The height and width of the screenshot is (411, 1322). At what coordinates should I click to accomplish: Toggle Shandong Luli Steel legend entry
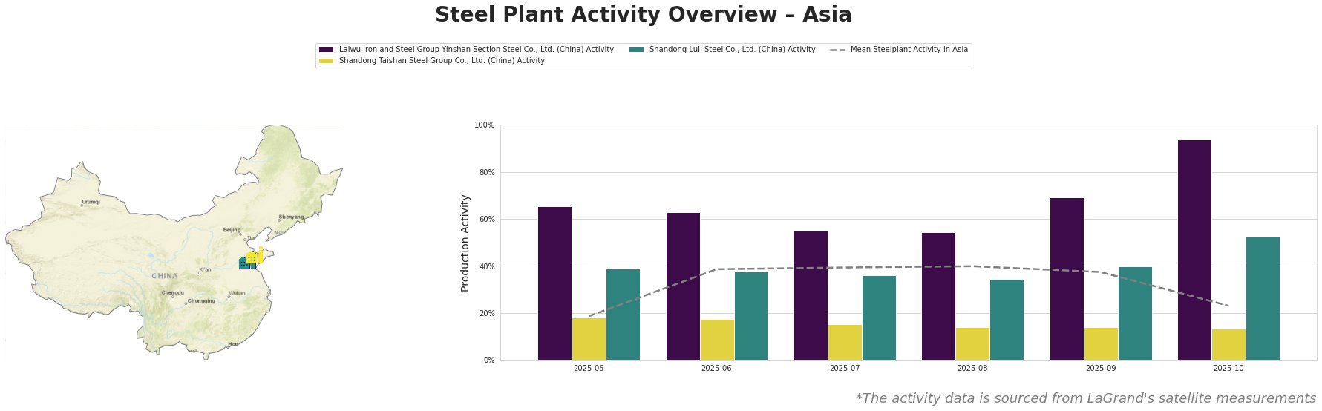click(732, 50)
